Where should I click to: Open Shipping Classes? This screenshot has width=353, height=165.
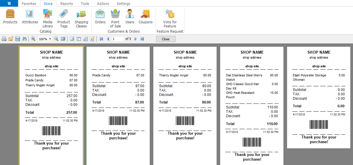pyautogui.click(x=81, y=19)
